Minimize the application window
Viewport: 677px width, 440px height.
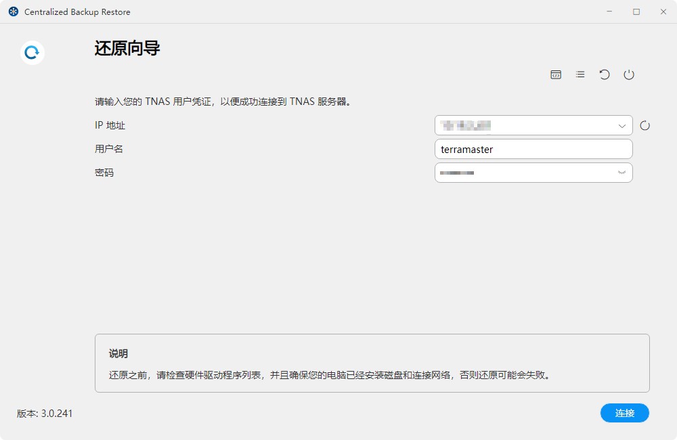click(611, 12)
